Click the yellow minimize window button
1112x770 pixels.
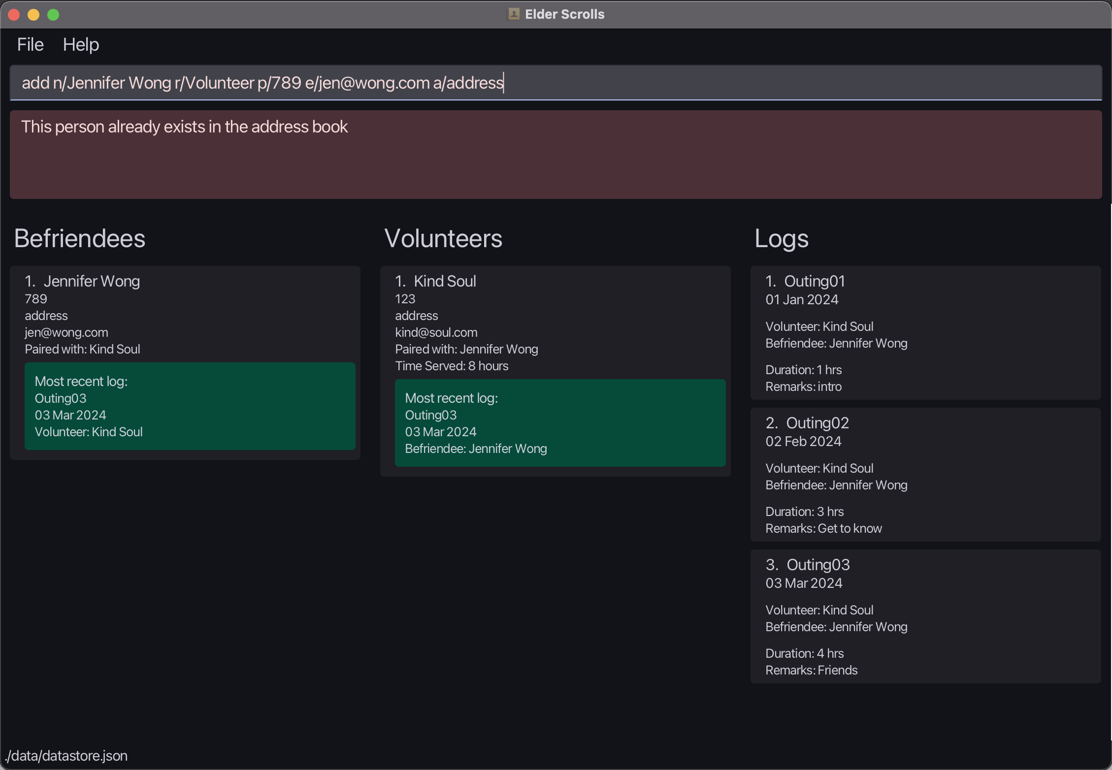(33, 15)
